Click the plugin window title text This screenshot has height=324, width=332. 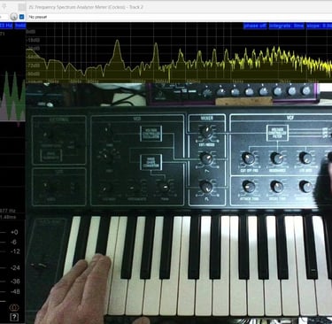(86, 7)
